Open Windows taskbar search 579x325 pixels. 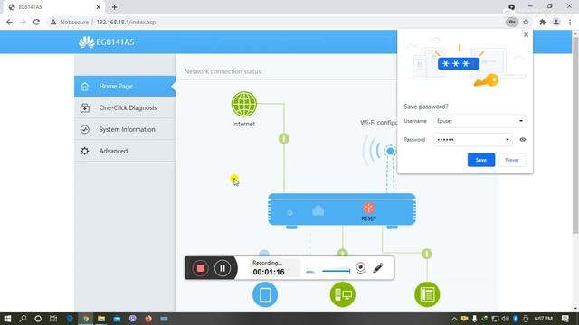23,319
